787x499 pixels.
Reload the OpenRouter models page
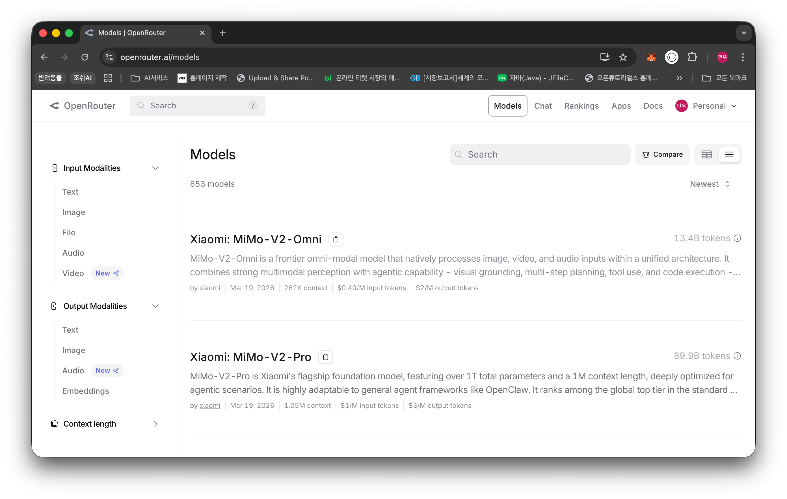85,57
